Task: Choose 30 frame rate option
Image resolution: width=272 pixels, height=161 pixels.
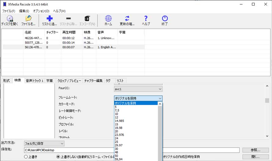Action: coord(136,149)
